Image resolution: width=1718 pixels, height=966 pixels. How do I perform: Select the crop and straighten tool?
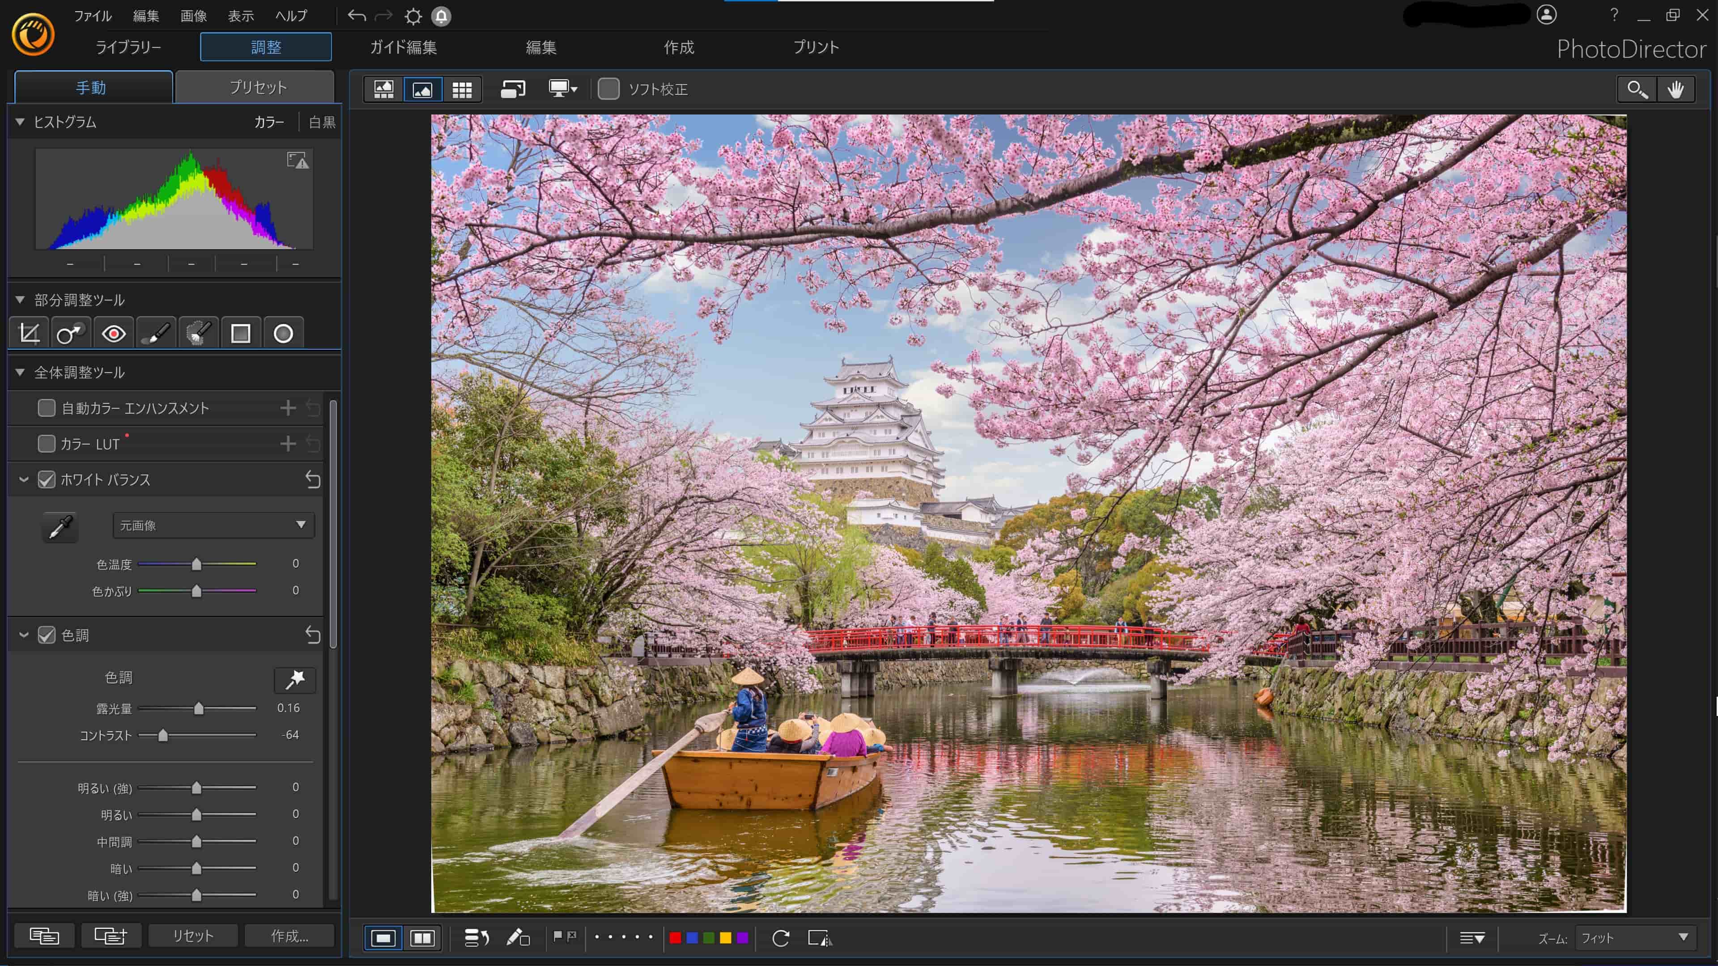30,333
